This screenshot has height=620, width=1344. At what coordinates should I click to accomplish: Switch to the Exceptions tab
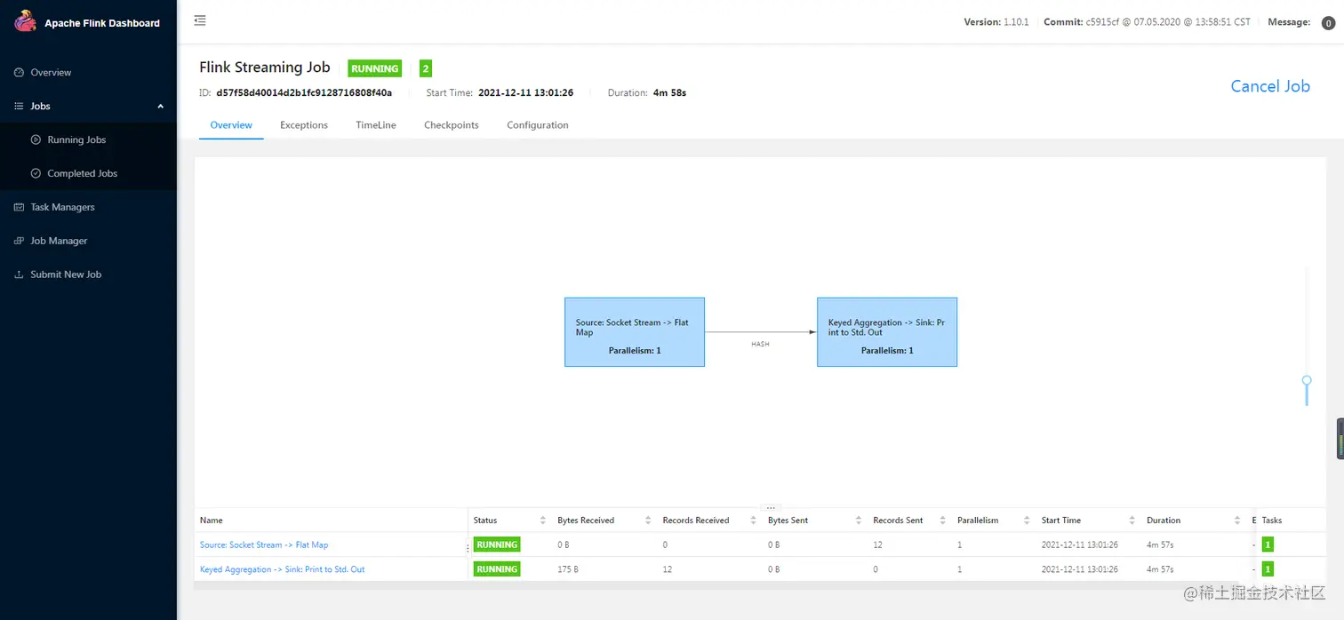pos(304,125)
